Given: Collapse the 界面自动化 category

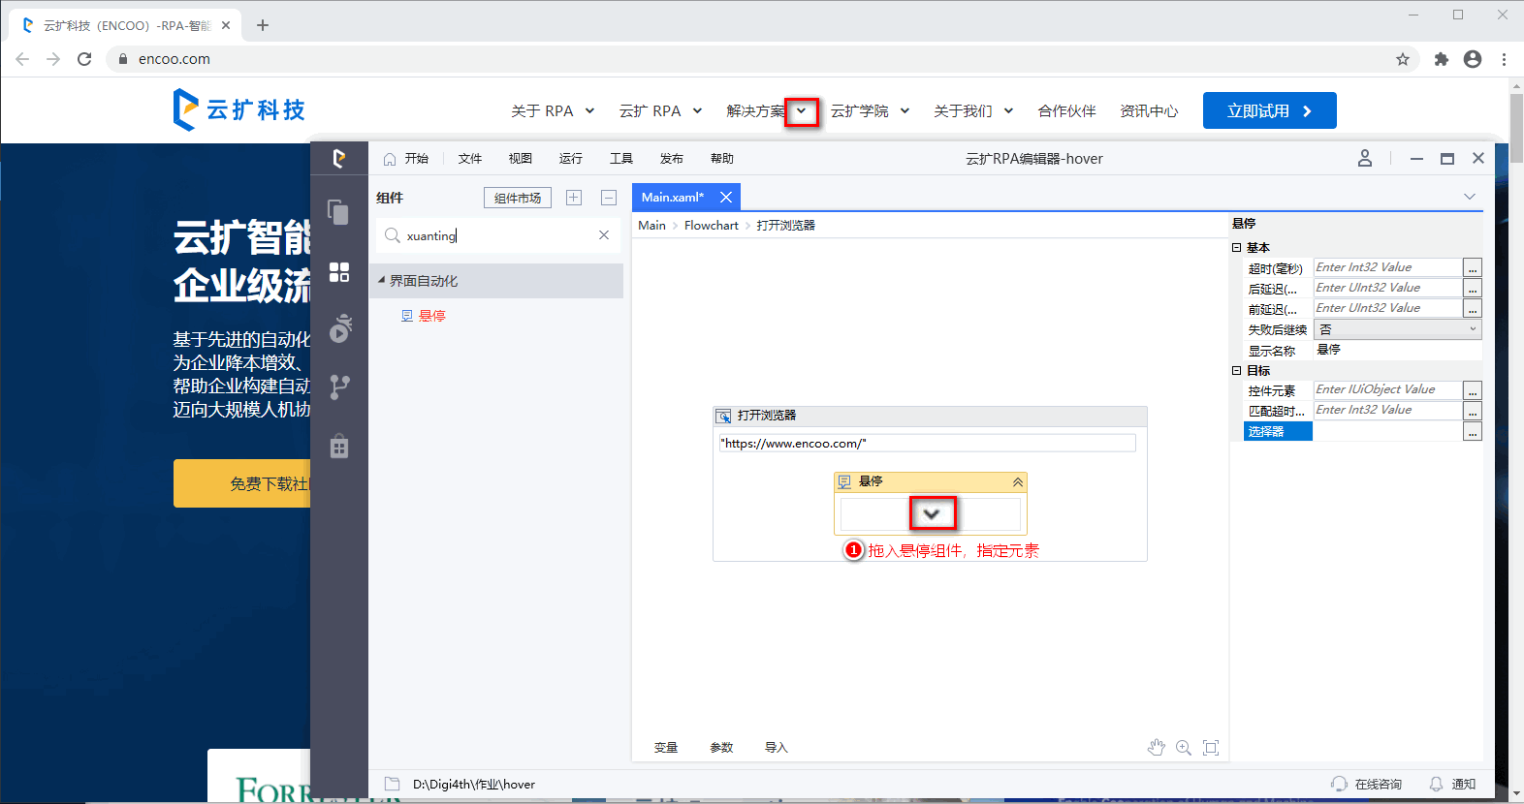Looking at the screenshot, I should coord(381,280).
